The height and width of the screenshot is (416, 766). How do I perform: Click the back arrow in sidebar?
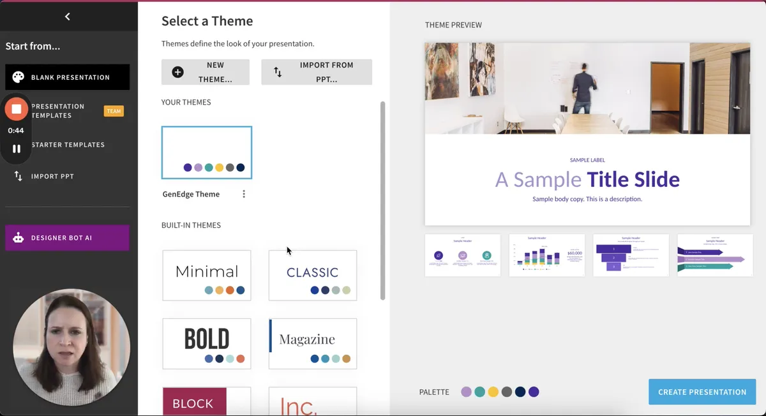pos(68,17)
